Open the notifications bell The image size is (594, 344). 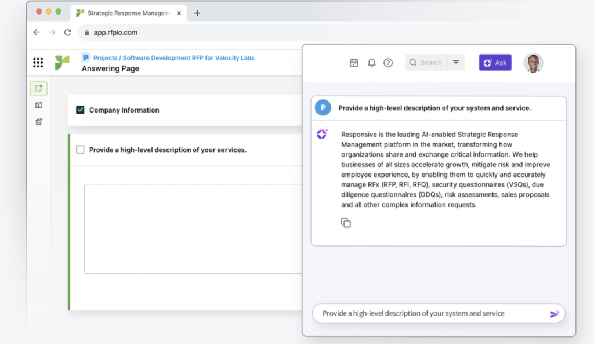click(x=372, y=63)
